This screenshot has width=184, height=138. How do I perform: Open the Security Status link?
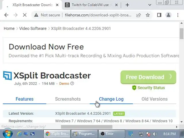point(151,88)
